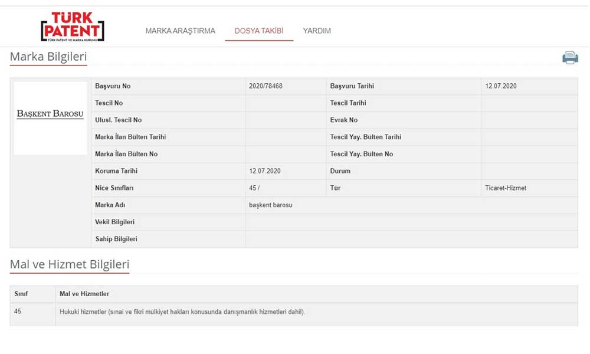Click the Sahip Bilgileri row label
Screen dimensions: 590x354
[116, 239]
